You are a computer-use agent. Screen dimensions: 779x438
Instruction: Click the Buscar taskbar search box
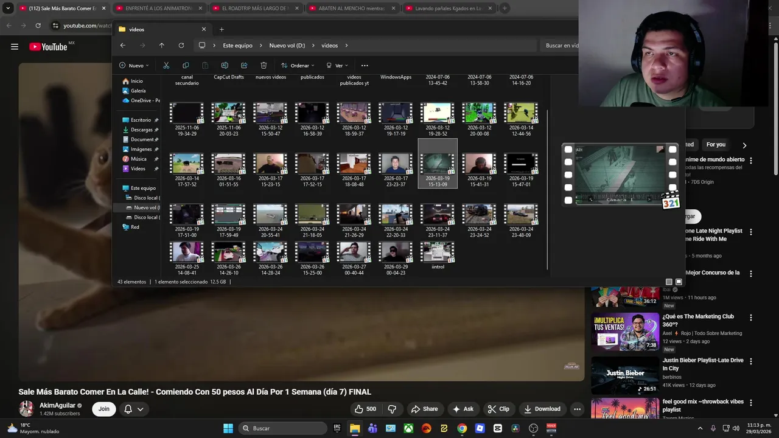point(282,428)
